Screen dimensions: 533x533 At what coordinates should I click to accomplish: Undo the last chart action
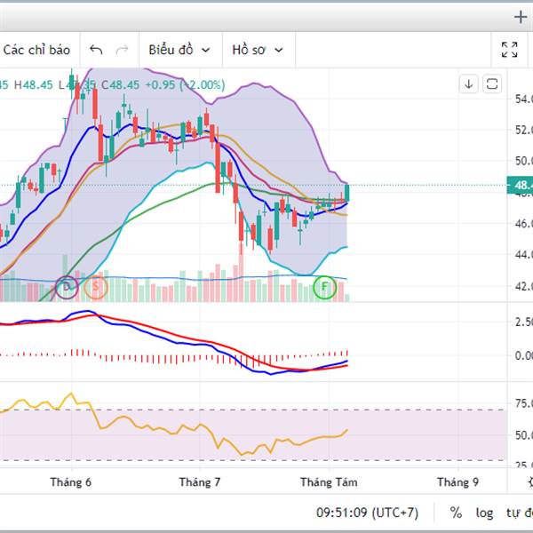click(96, 50)
